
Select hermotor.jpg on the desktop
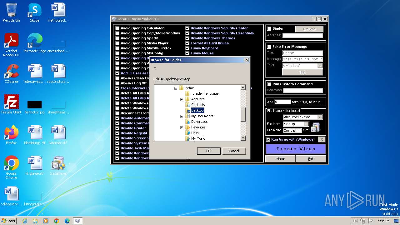(x=35, y=107)
